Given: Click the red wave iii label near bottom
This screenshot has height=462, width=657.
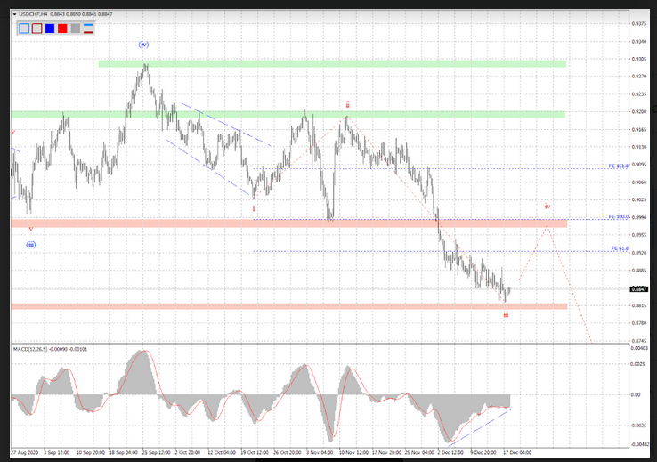Looking at the screenshot, I should click(x=506, y=315).
